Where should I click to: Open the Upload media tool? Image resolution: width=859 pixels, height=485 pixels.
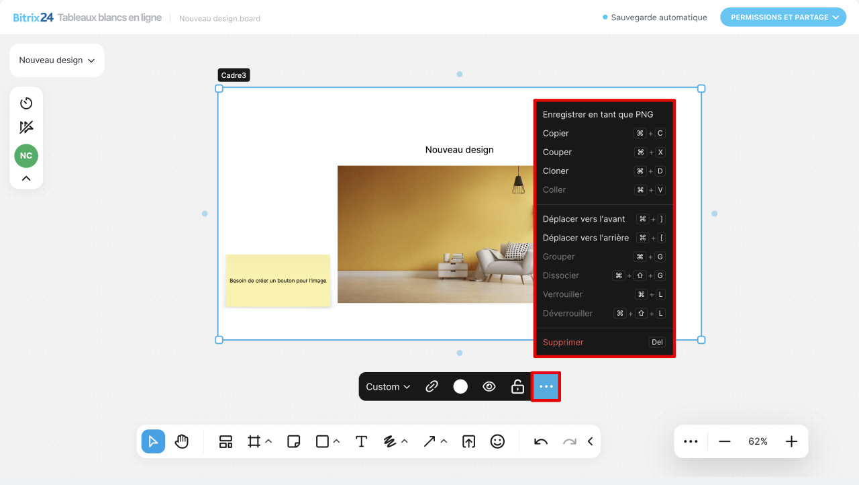[468, 441]
